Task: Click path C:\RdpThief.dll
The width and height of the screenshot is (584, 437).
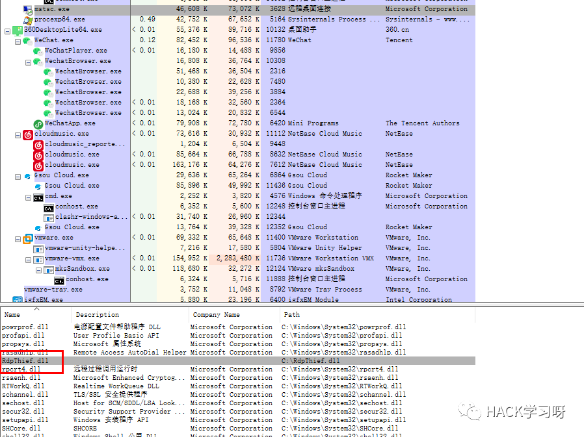Action: pos(311,361)
